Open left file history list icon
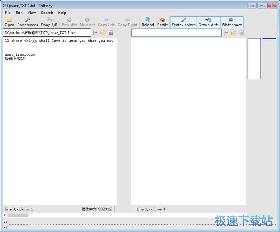The height and width of the screenshot is (232, 280). 95,33
